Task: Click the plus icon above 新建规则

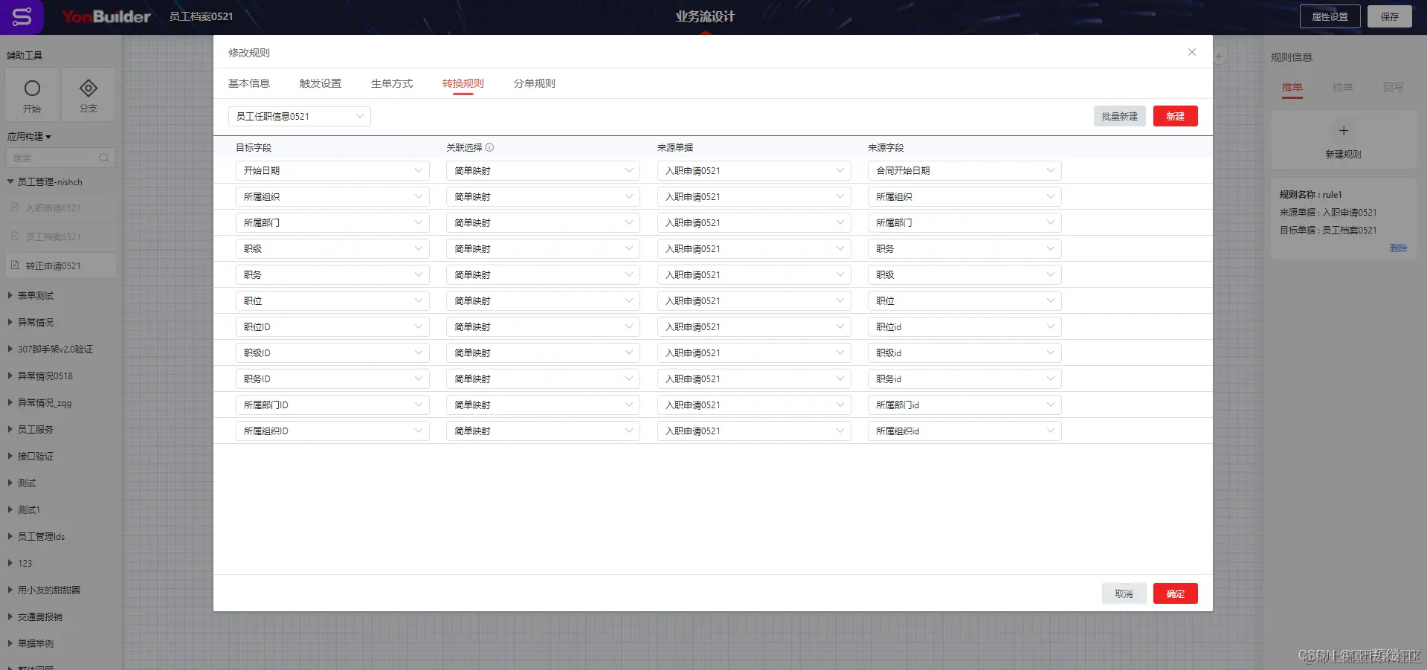Action: point(1343,131)
